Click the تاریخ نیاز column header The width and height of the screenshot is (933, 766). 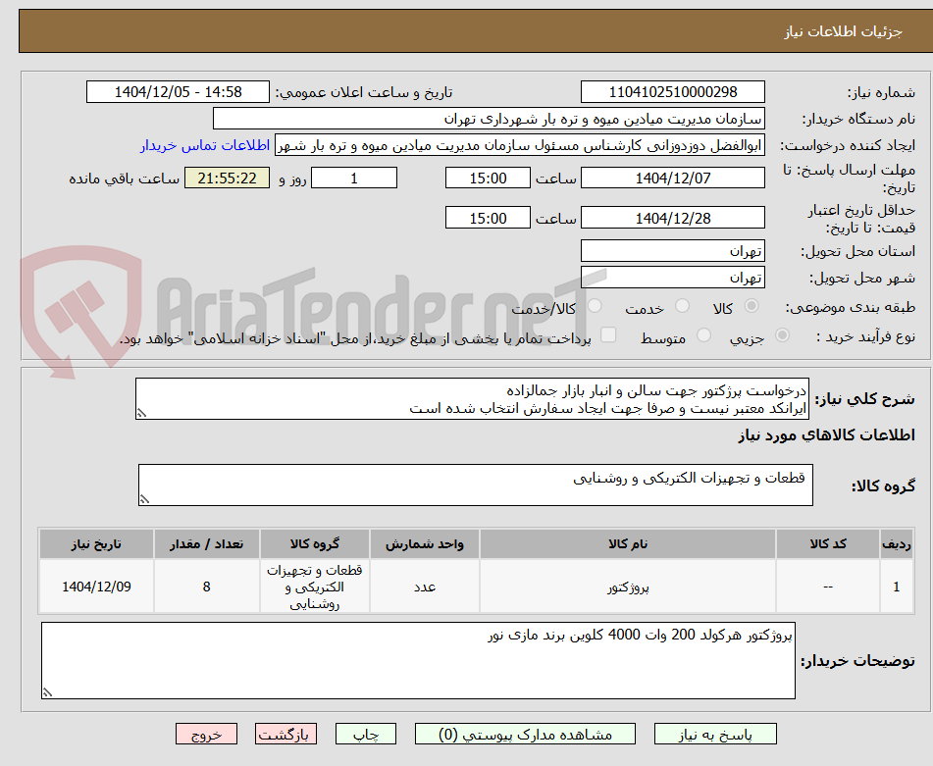(x=96, y=544)
